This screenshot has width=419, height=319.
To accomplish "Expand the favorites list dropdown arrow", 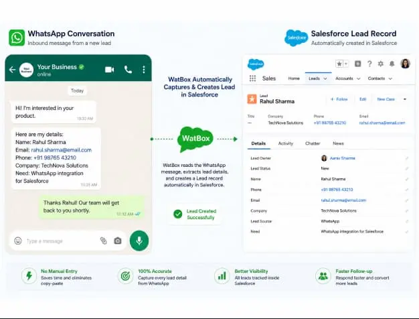I will tap(346, 64).
